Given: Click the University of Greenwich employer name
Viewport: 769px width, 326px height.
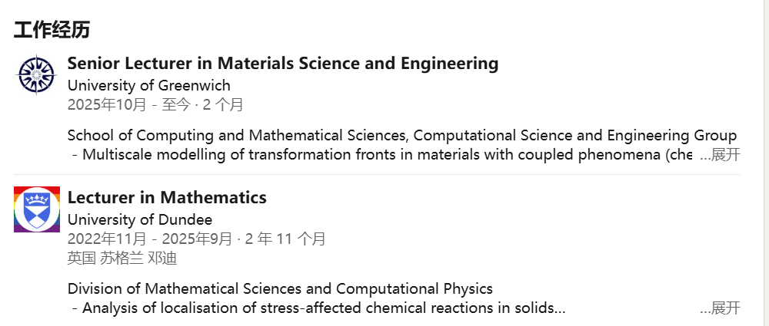Looking at the screenshot, I should (148, 85).
